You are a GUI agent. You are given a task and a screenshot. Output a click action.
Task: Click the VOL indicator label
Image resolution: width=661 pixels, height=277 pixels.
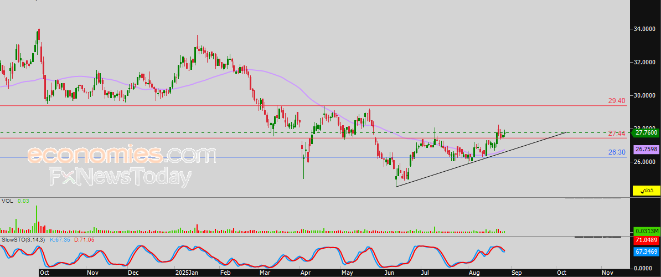click(7, 201)
